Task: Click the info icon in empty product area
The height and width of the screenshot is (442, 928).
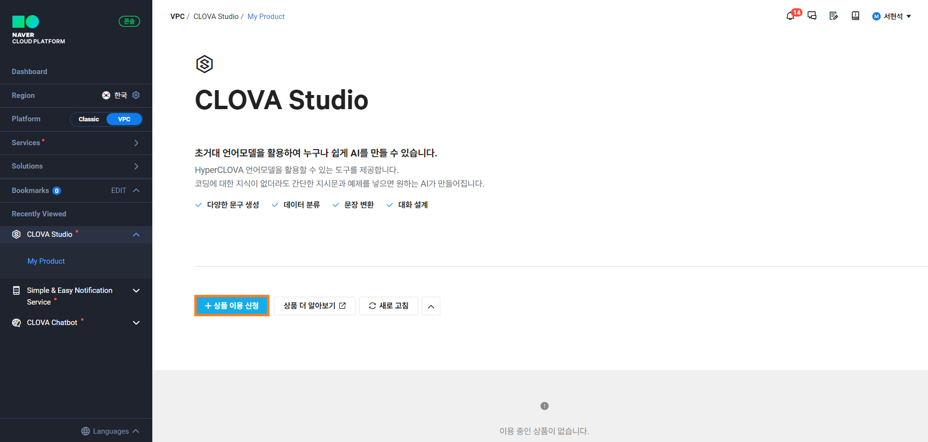Action: point(544,406)
